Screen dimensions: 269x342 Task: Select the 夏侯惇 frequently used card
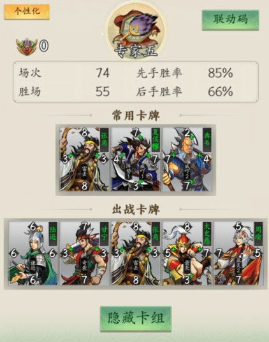tap(136, 160)
